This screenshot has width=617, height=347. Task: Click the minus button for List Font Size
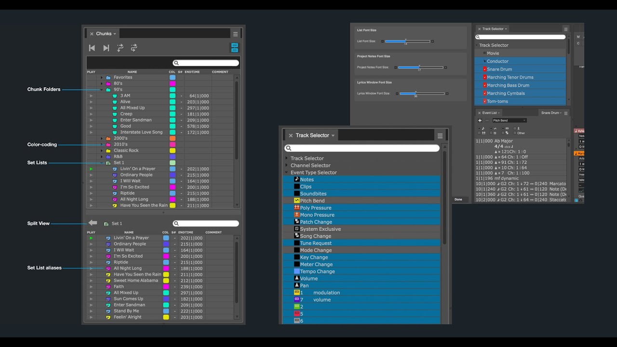(x=383, y=41)
